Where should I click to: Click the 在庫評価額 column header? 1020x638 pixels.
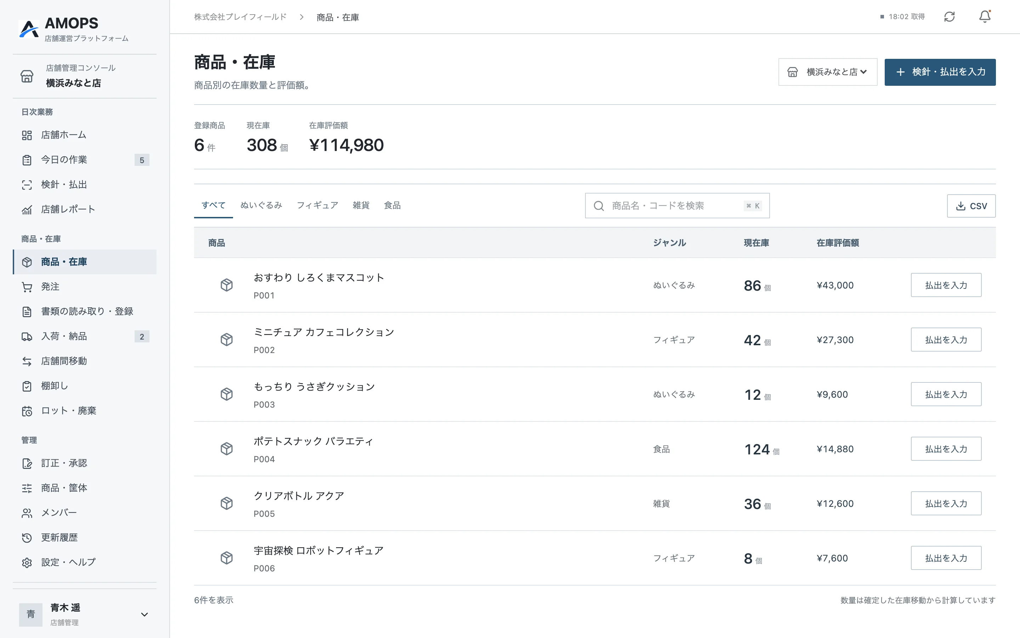(838, 243)
